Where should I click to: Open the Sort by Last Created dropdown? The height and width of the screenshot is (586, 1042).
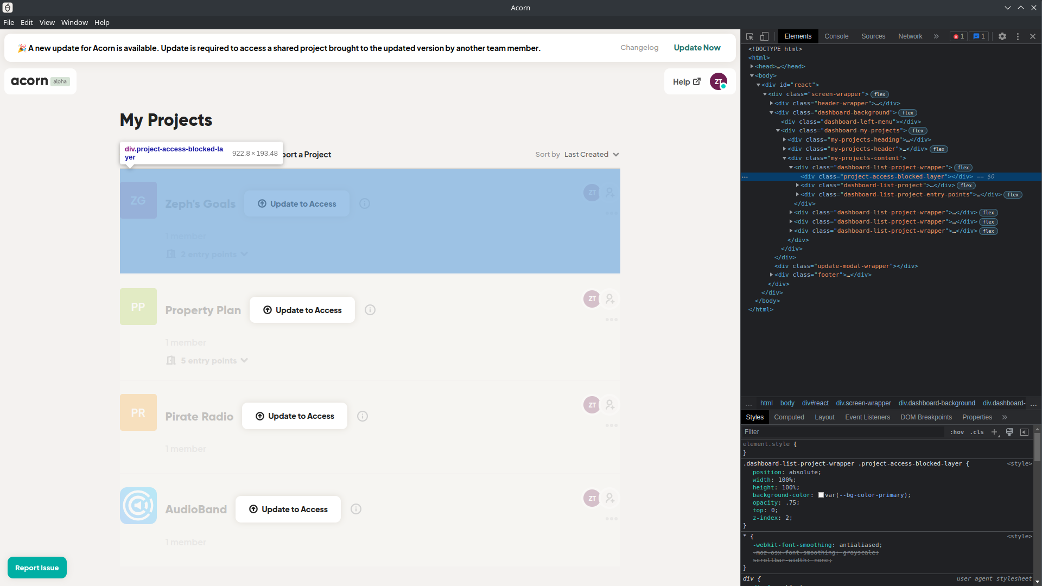[592, 154]
